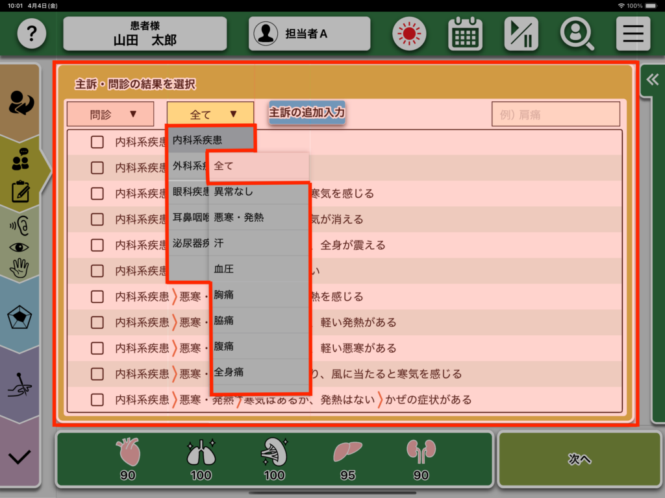The height and width of the screenshot is (498, 665).
Task: Tap the lungs organ score icon
Action: point(201,453)
